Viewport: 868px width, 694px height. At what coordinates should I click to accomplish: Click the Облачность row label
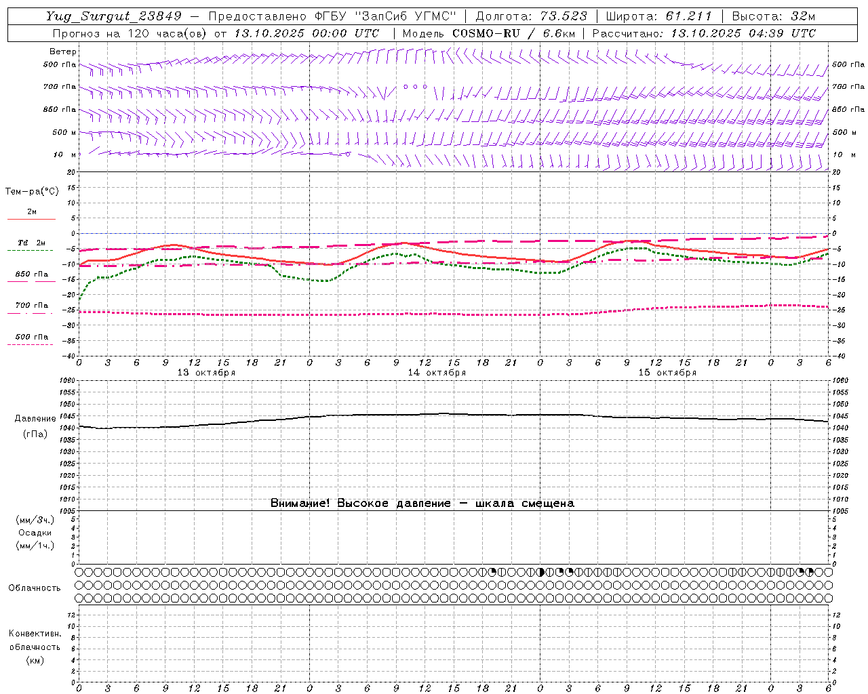click(x=35, y=588)
